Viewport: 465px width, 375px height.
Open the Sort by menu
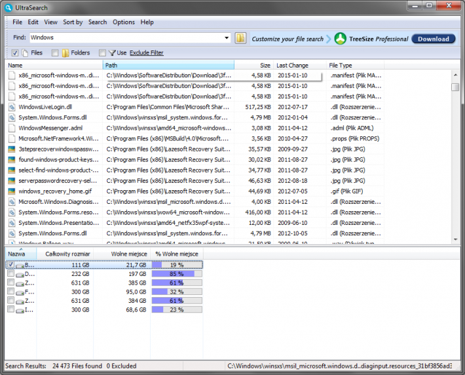tap(73, 22)
